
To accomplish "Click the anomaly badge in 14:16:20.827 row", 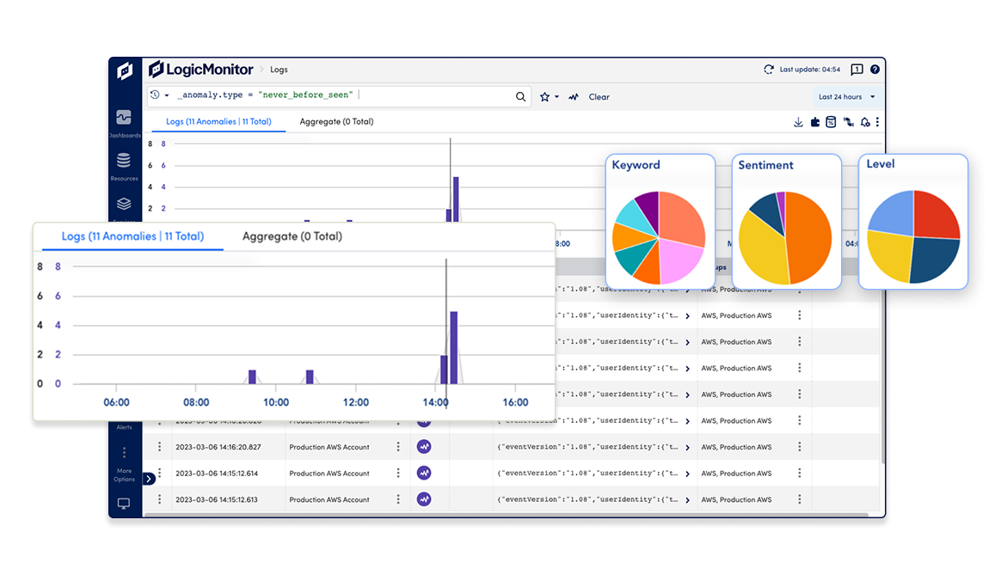I will pyautogui.click(x=424, y=447).
